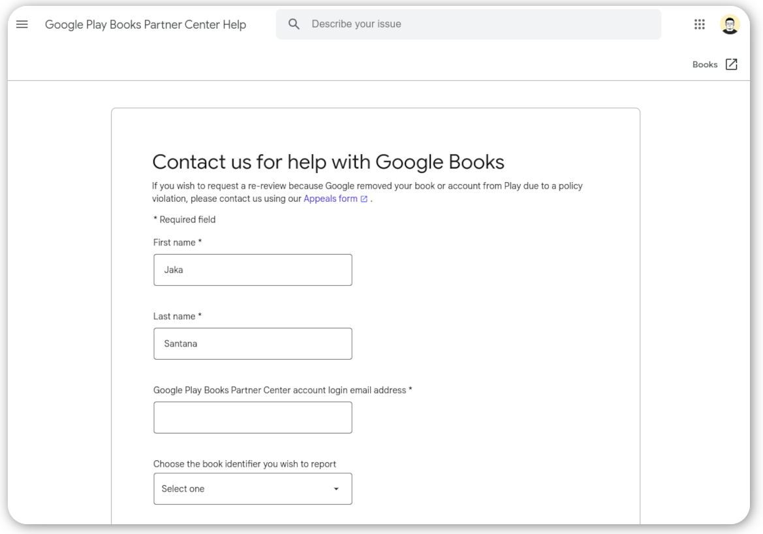Click the Last name field containing Santana
Image resolution: width=763 pixels, height=534 pixels.
(253, 343)
